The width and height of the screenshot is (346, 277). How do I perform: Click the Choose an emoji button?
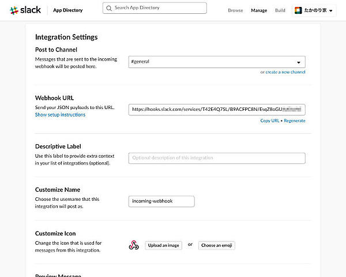pos(217,245)
